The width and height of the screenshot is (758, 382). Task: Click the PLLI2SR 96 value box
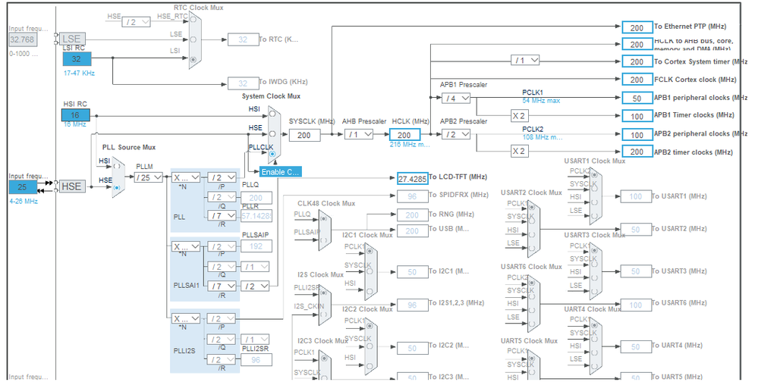[256, 360]
